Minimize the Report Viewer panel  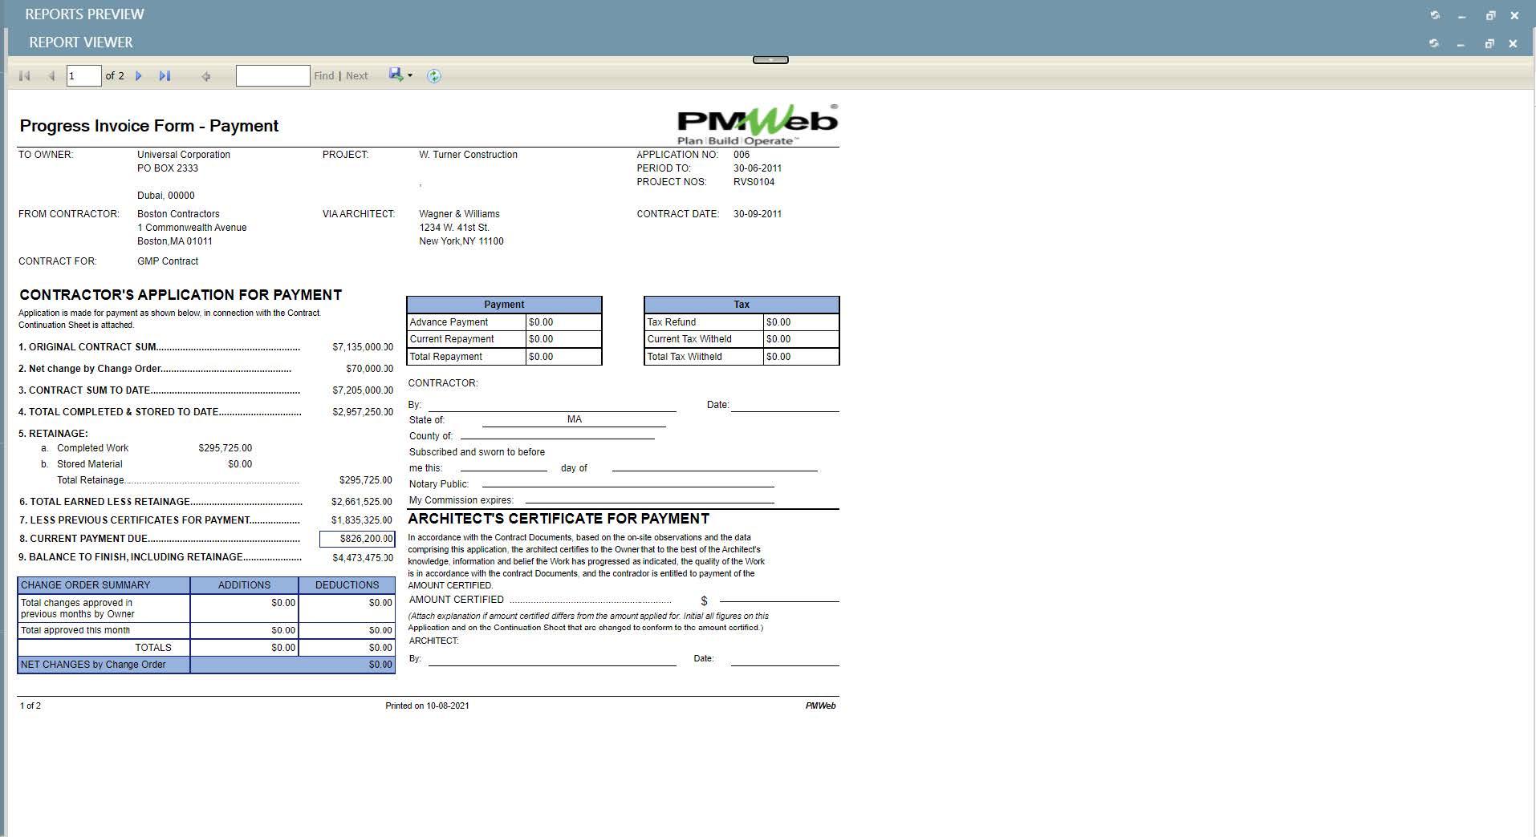[x=1461, y=44]
